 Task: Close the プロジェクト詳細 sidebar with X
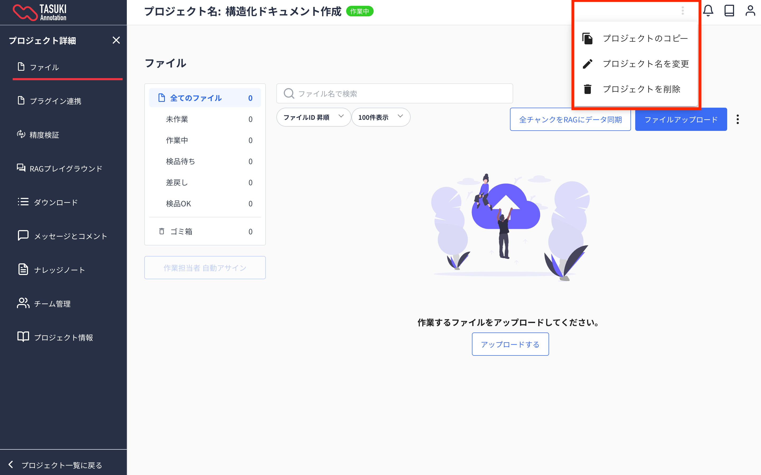[116, 40]
